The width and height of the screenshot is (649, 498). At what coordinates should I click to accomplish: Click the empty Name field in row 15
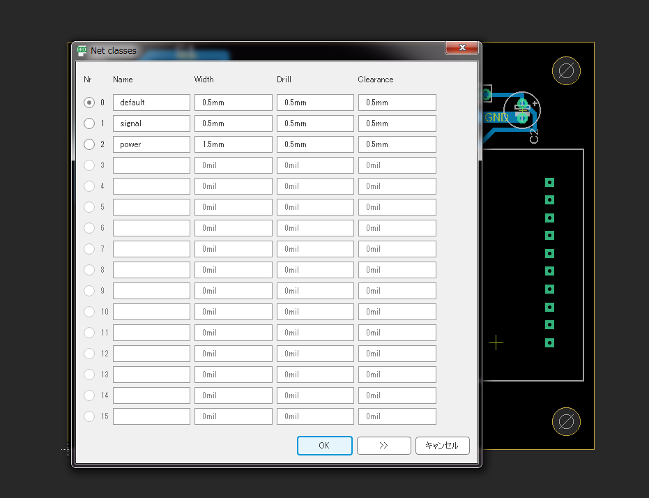pos(151,416)
